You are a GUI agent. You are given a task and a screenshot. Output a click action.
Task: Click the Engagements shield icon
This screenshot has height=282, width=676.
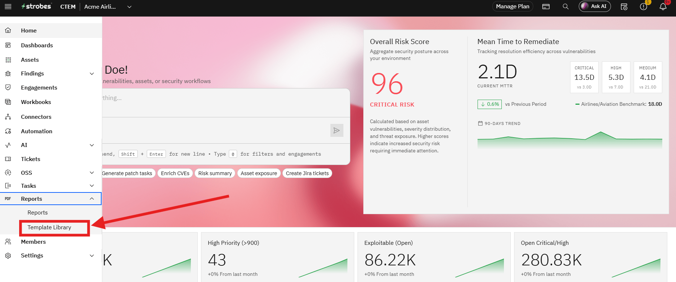8,87
